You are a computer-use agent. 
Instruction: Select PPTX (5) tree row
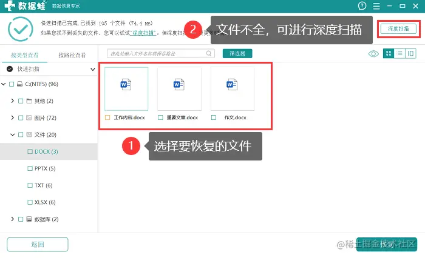[49, 168]
